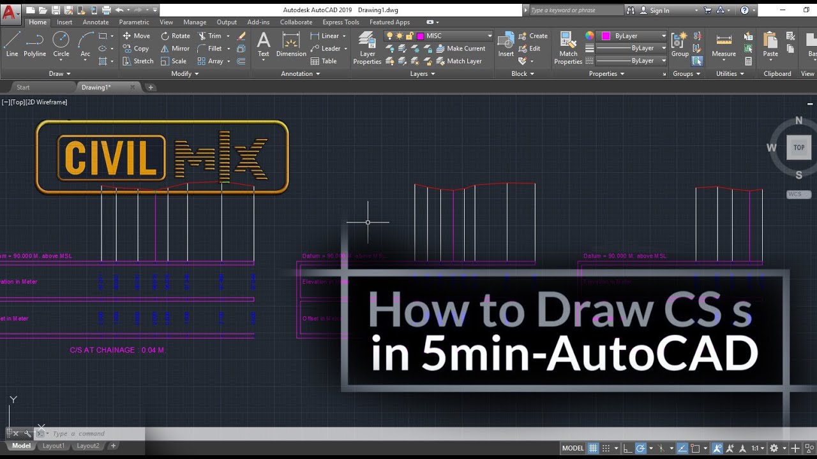This screenshot has width=817, height=459.
Task: Switch to the Parametric ribbon tab
Action: coord(134,22)
